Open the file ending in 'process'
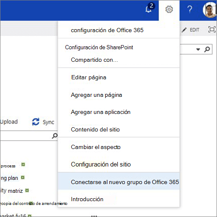 [x=8, y=166]
